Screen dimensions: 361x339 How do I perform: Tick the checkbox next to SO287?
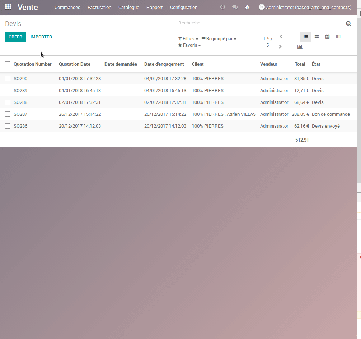8,114
